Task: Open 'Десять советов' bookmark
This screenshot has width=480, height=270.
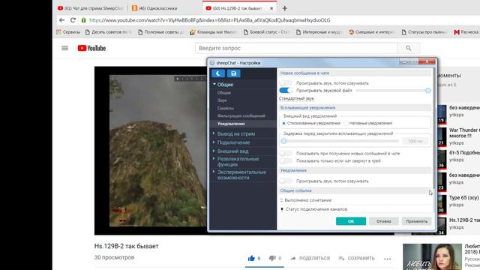Action: 109,31
